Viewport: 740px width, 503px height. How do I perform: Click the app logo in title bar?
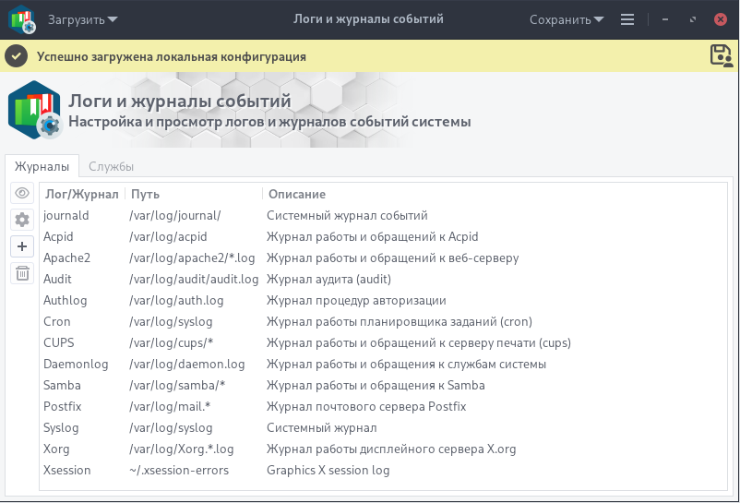click(x=22, y=19)
